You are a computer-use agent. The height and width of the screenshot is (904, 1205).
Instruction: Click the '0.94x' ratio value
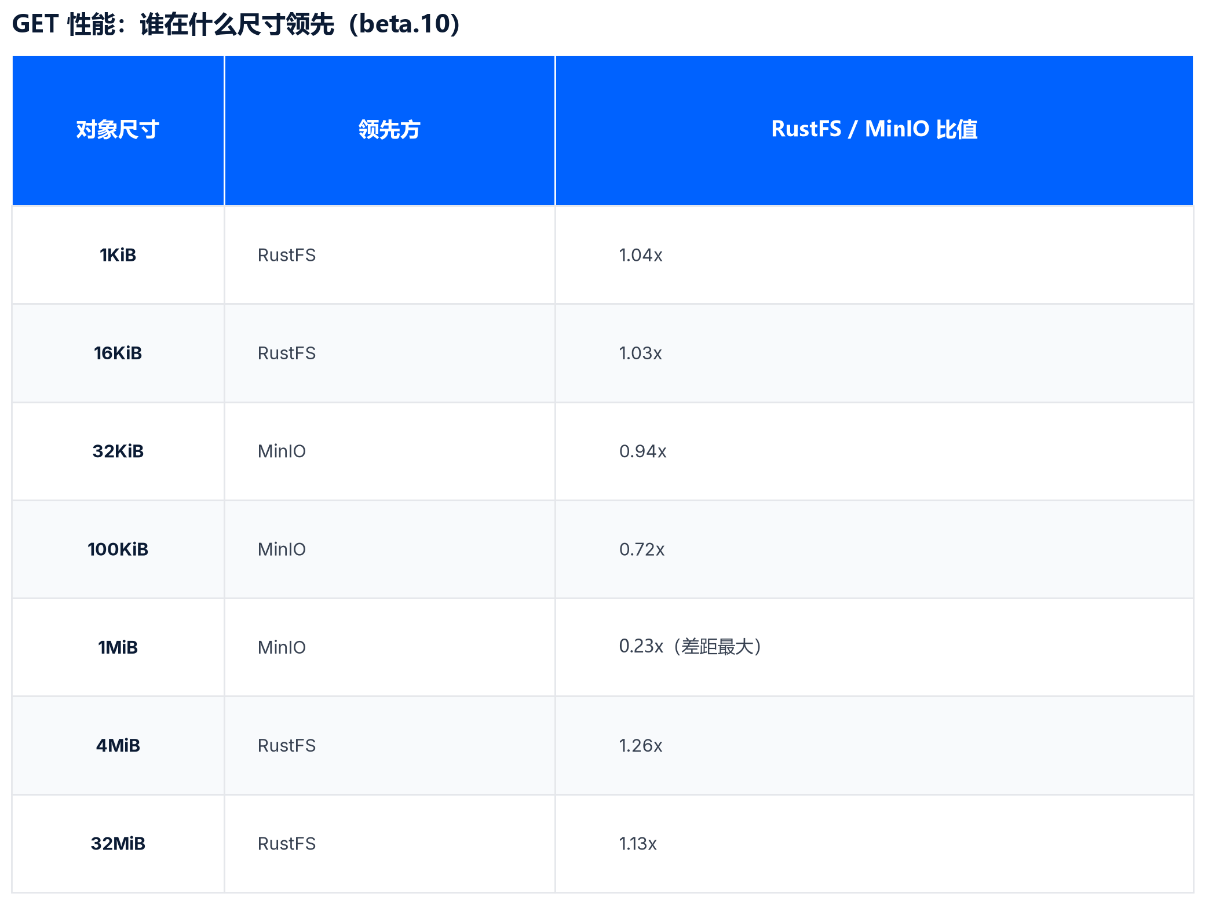coord(642,451)
